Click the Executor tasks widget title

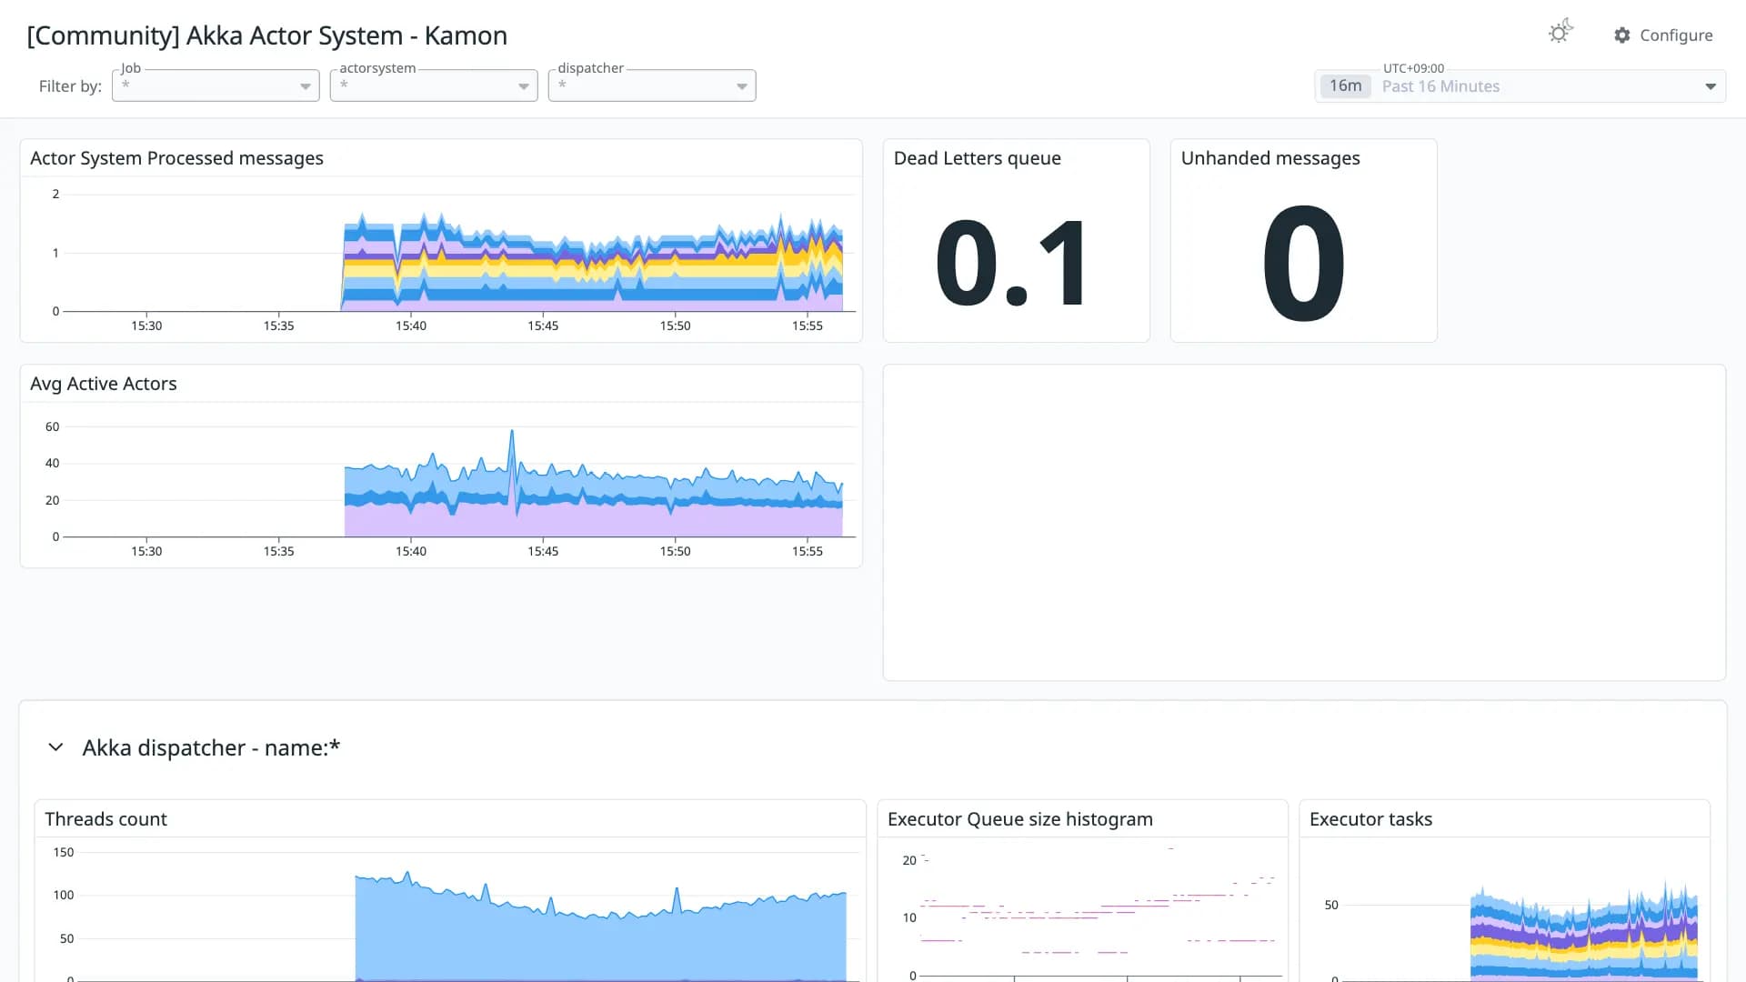coord(1370,819)
